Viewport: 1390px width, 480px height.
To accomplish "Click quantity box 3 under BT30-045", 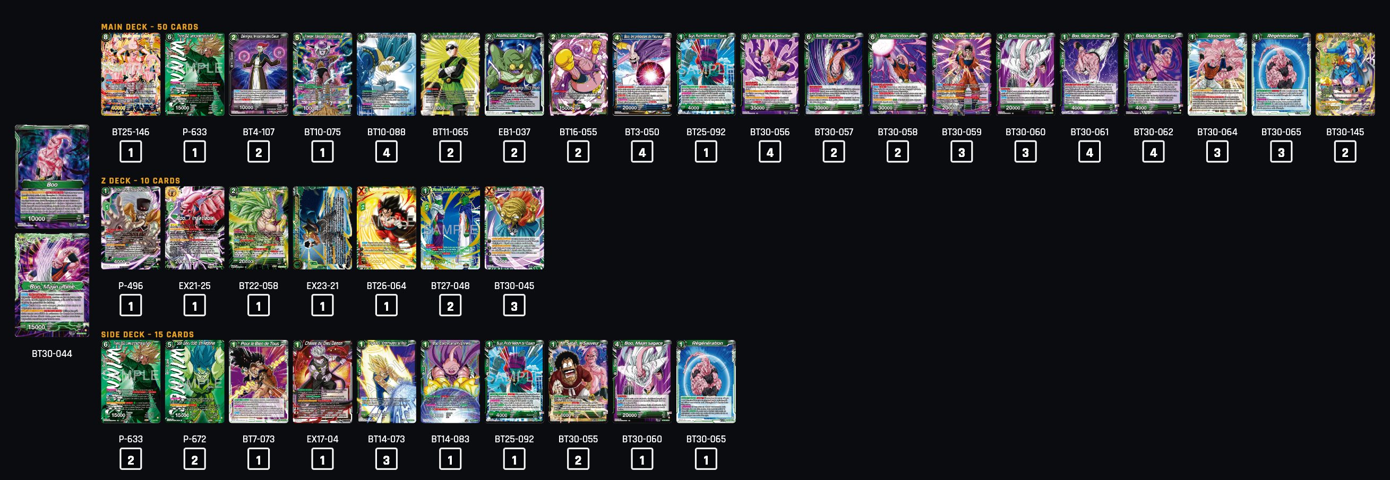I will click(514, 306).
